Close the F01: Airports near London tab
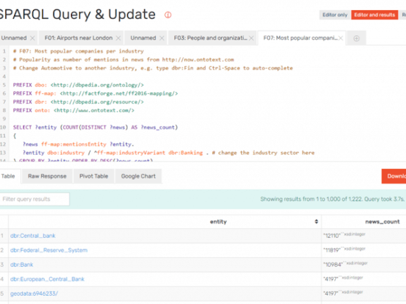 pos(118,39)
